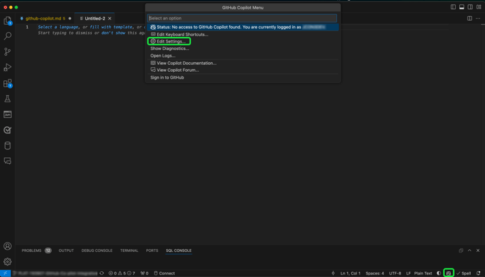Change the LF end of line sequence
Viewport: 485px width, 277px height.
point(408,273)
